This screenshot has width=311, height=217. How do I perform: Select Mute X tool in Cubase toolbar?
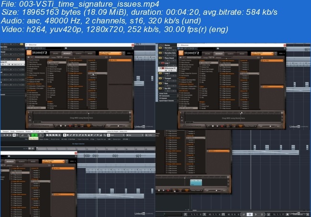pyautogui.click(x=83, y=135)
